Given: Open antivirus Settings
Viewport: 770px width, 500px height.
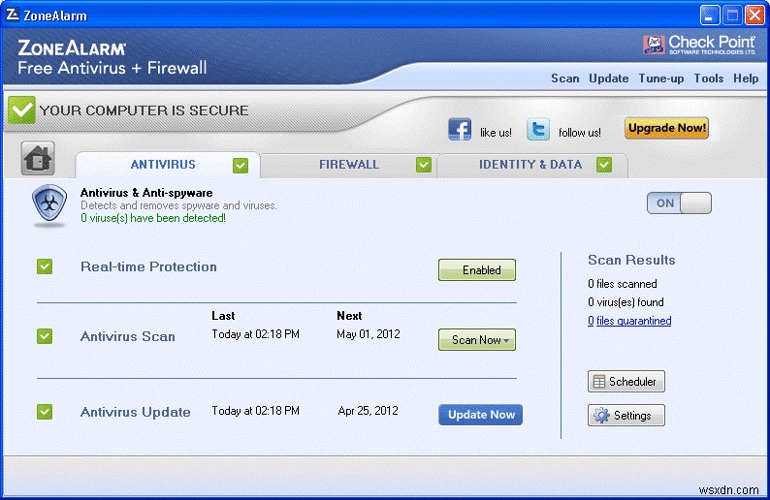Looking at the screenshot, I should tap(626, 415).
